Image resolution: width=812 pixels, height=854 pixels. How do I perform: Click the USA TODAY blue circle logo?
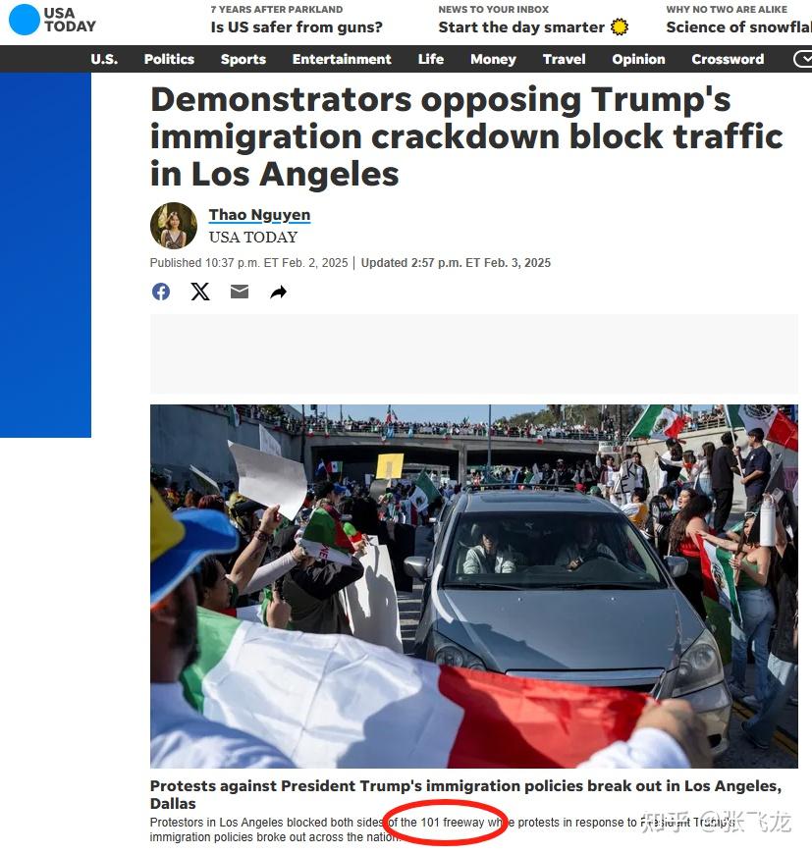[x=25, y=20]
